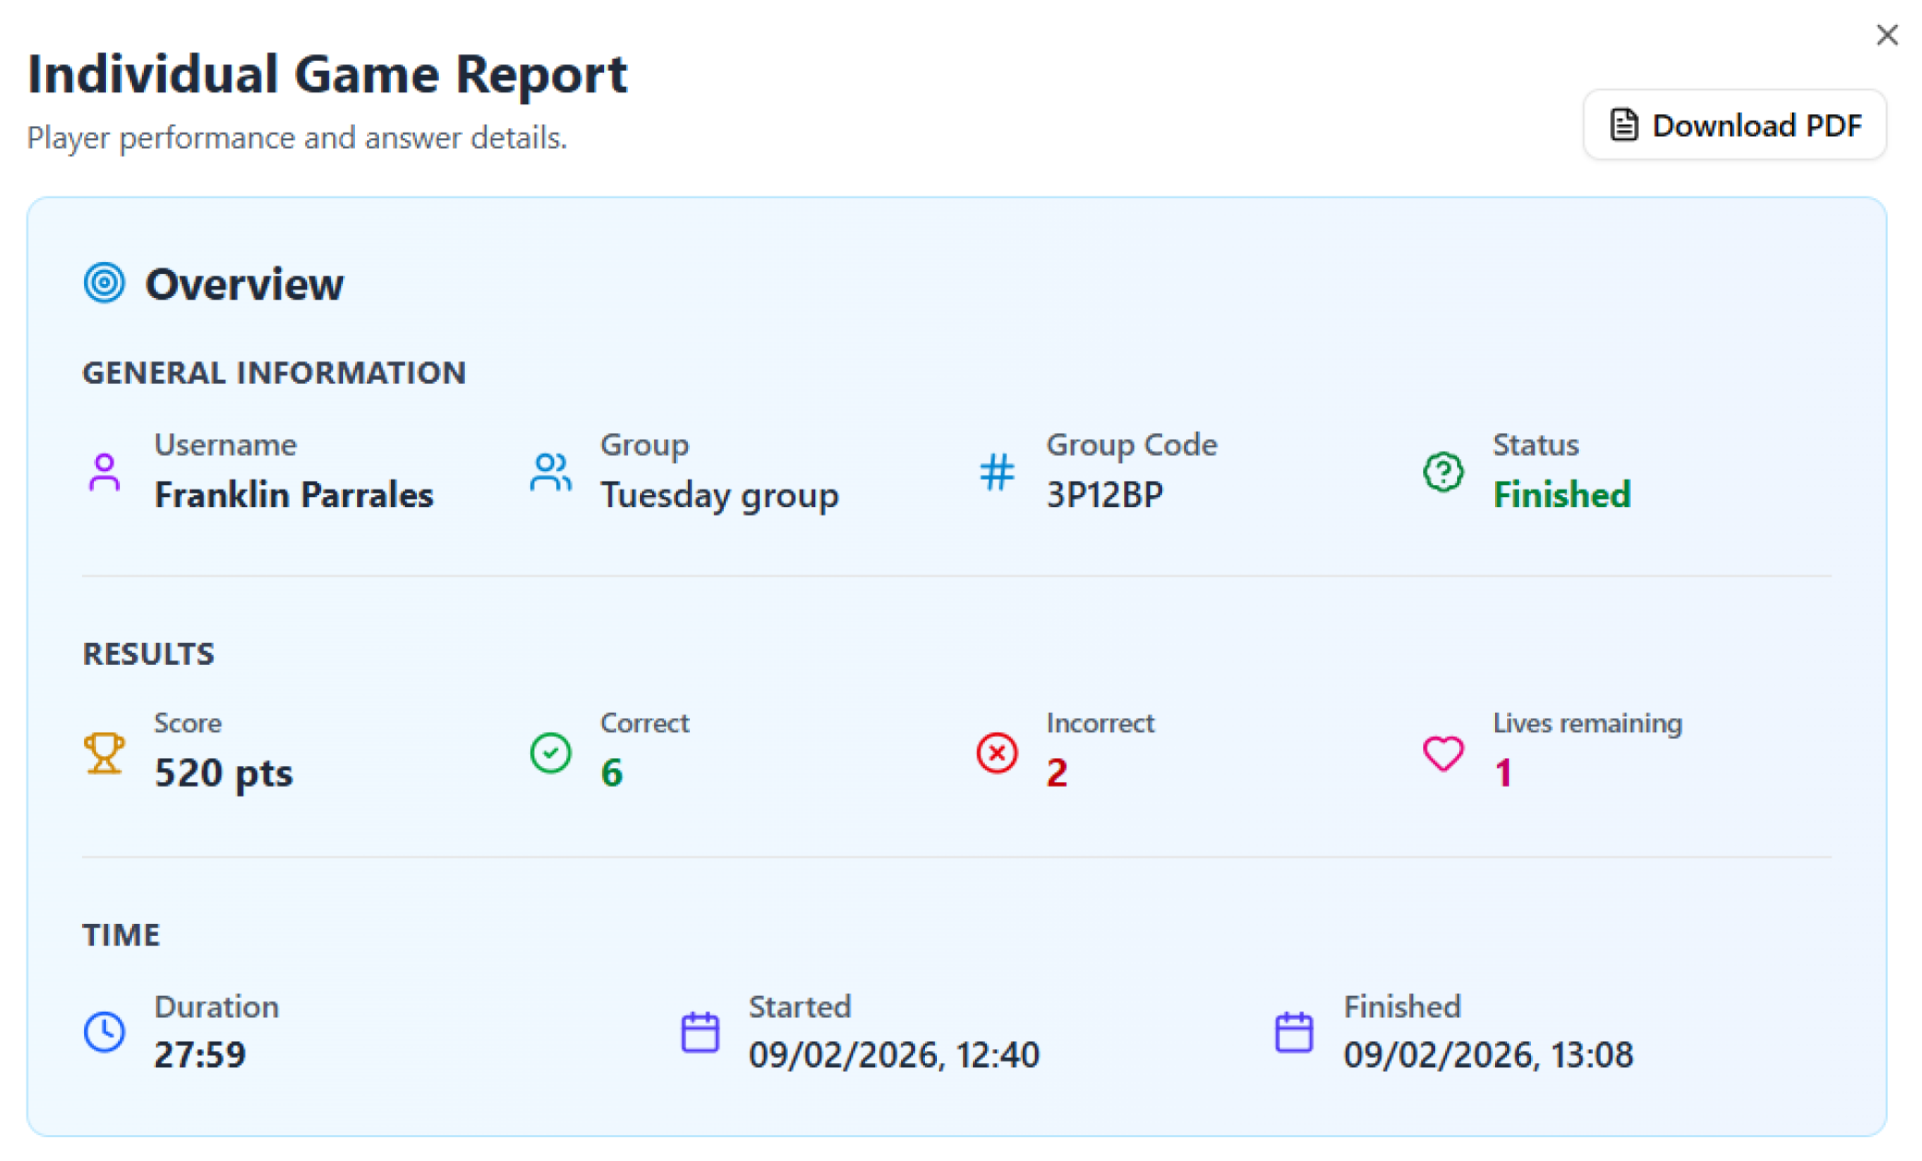
Task: Select the username Franklin Parrales
Action: coord(293,495)
